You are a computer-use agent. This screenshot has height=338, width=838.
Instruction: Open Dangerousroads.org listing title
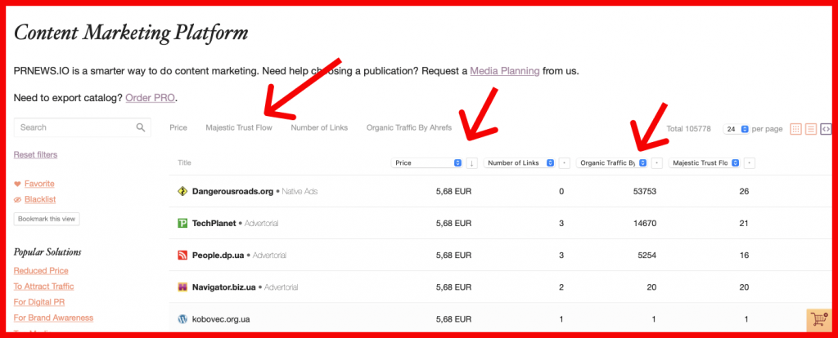(232, 191)
